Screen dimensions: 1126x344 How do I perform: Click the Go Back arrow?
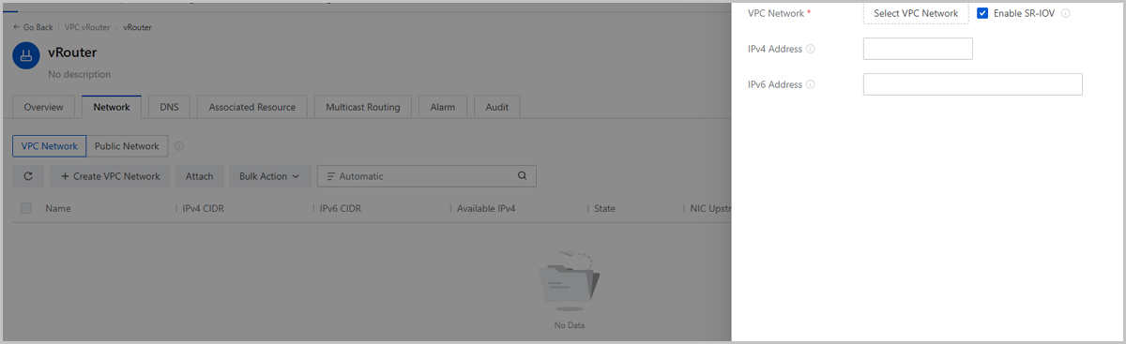(17, 27)
